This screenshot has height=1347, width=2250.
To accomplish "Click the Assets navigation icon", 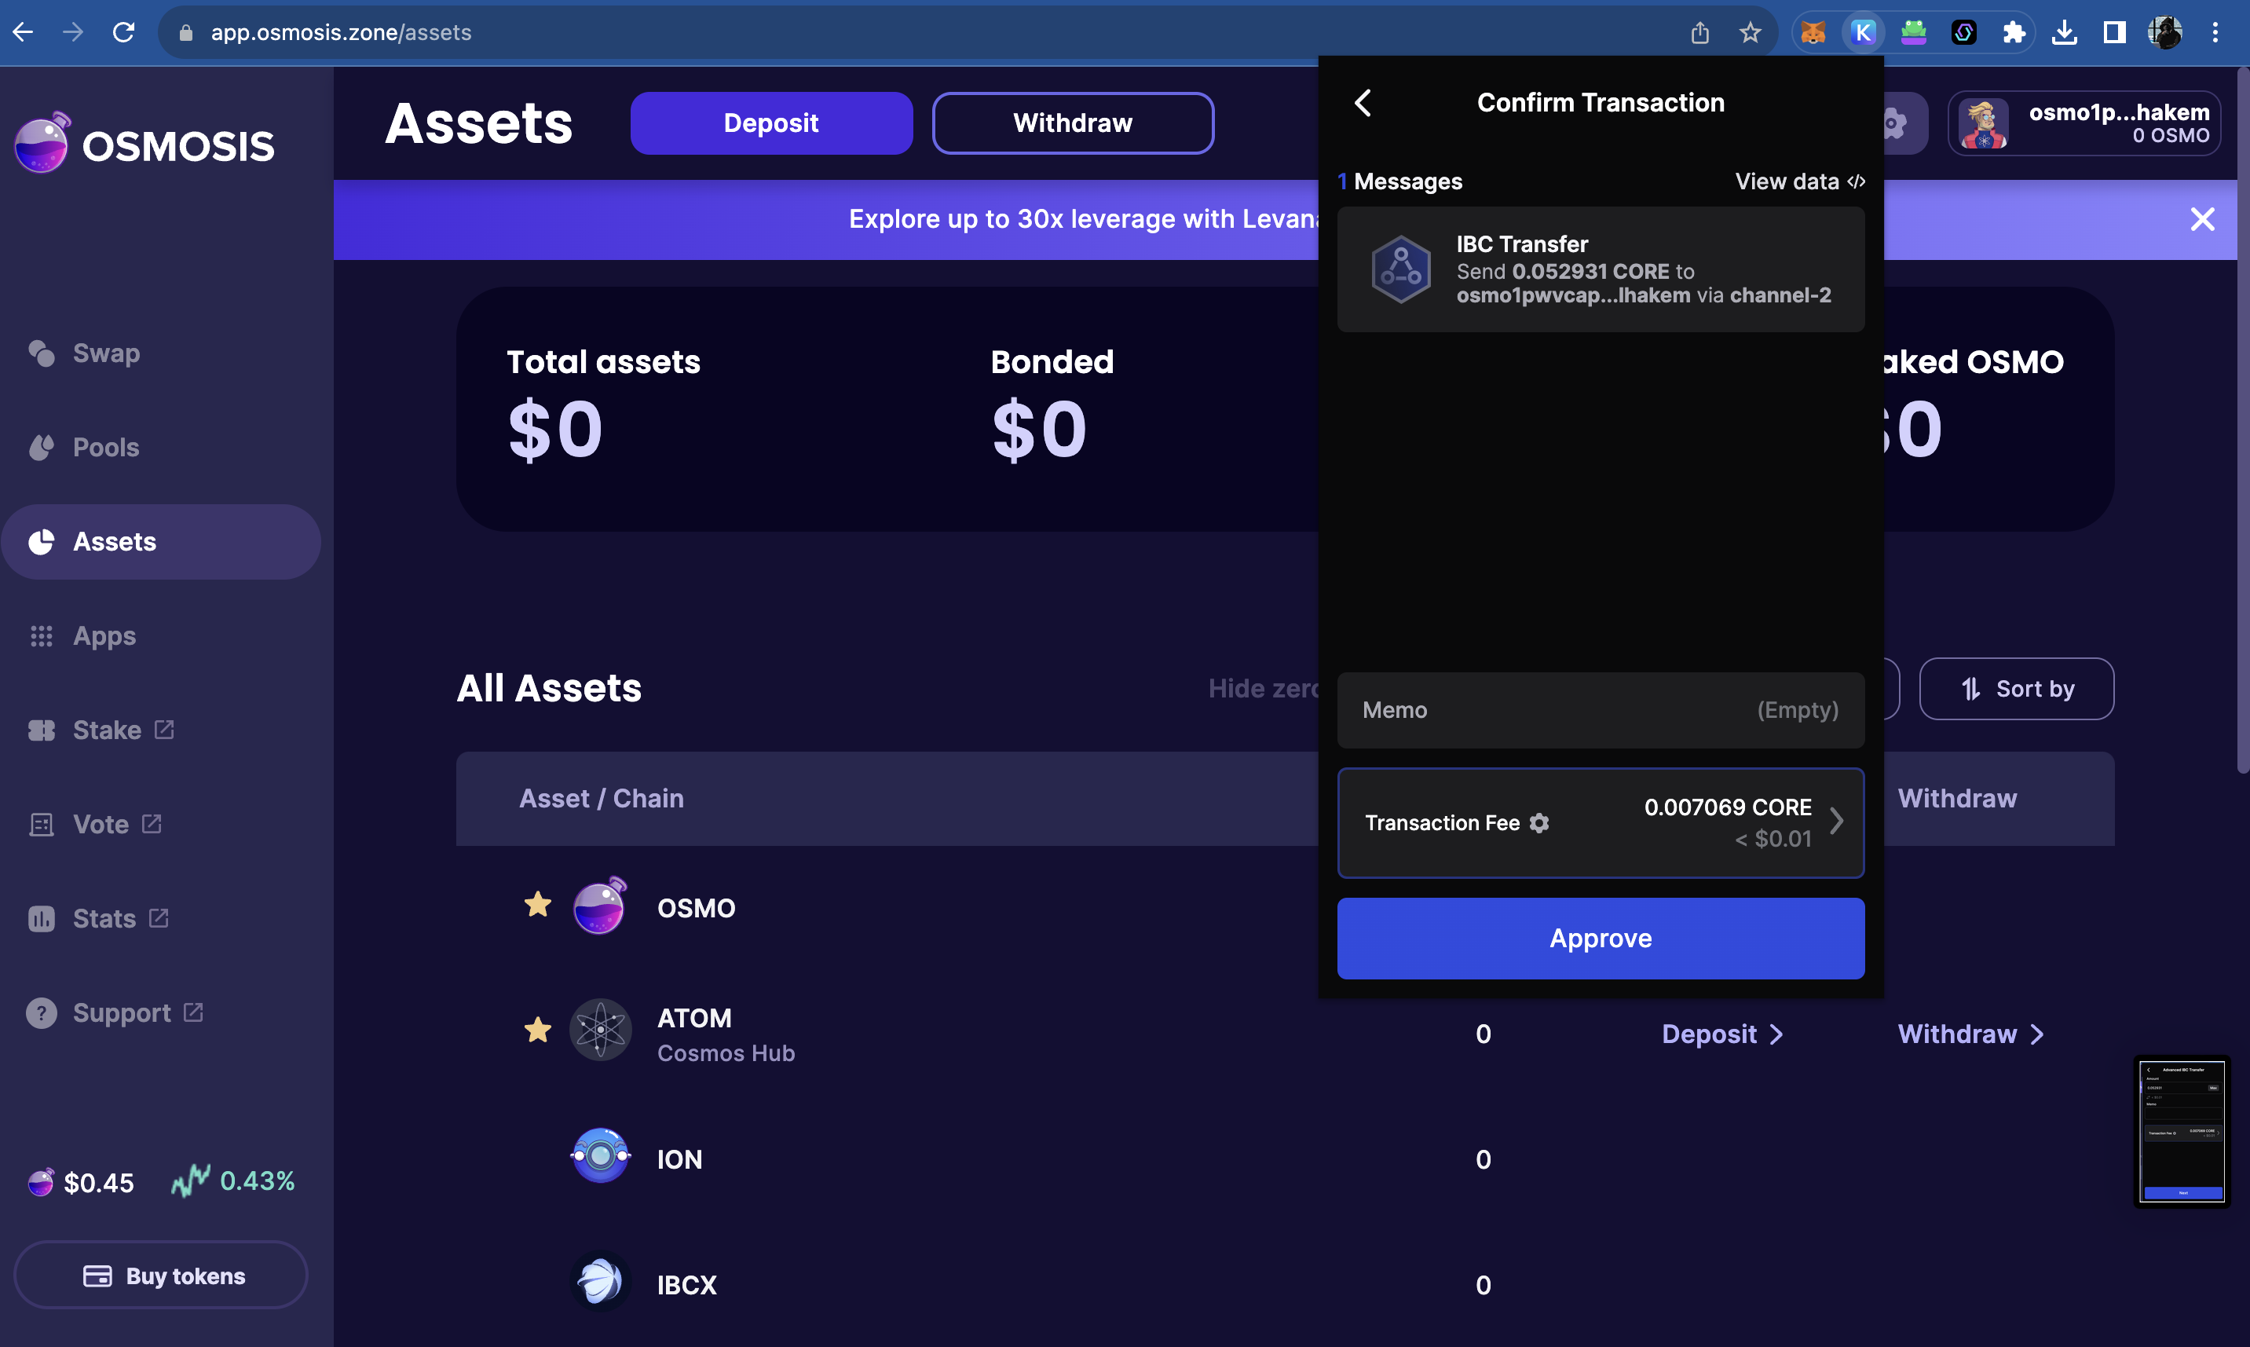I will point(45,540).
